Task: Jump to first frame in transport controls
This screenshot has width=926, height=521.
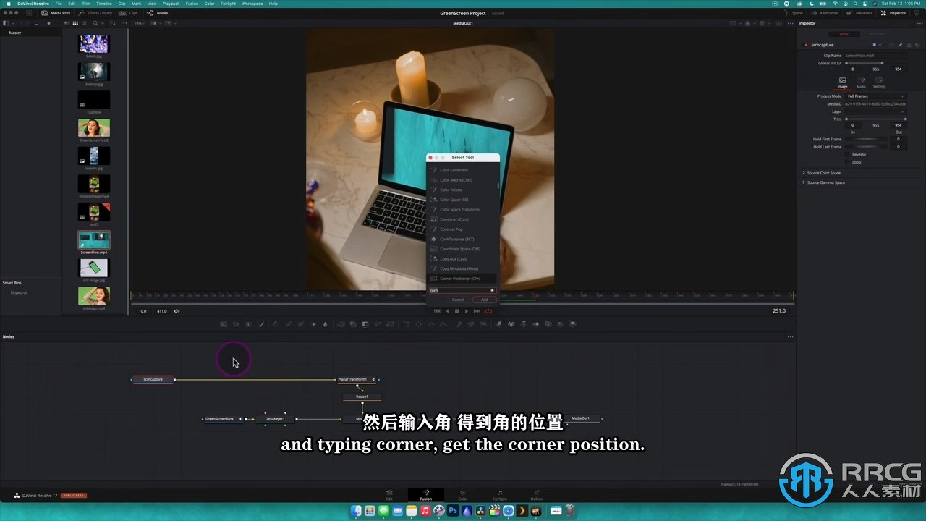Action: click(437, 311)
